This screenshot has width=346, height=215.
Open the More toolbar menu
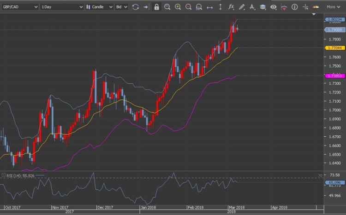point(333,7)
